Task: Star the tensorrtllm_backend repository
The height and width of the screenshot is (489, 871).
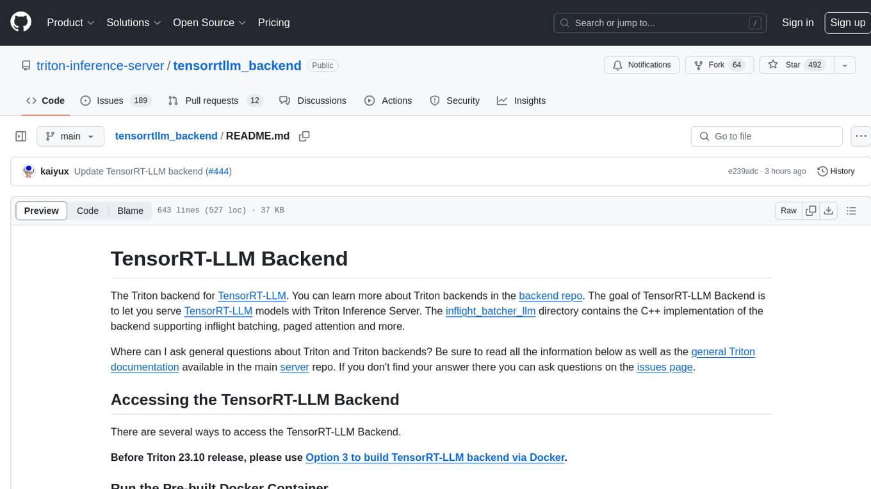Action: pos(795,65)
